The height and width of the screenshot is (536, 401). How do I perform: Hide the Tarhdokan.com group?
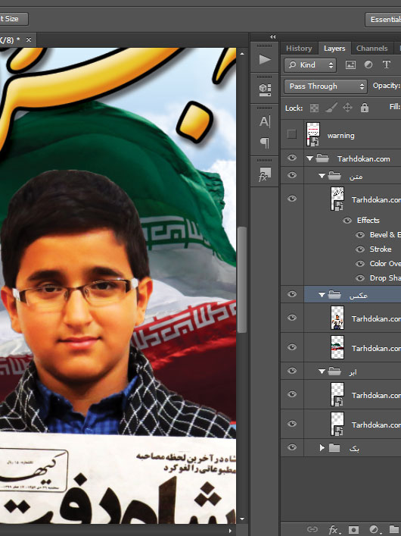(x=292, y=158)
